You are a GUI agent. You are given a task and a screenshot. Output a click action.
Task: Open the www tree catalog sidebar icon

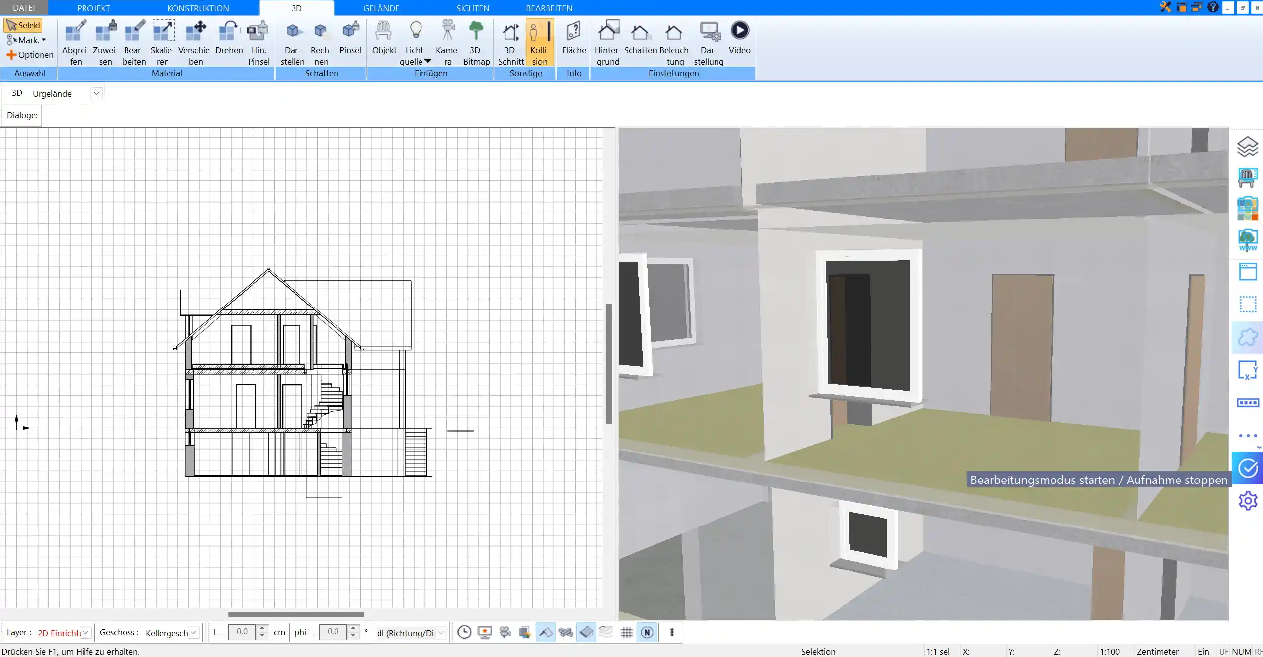click(1247, 240)
